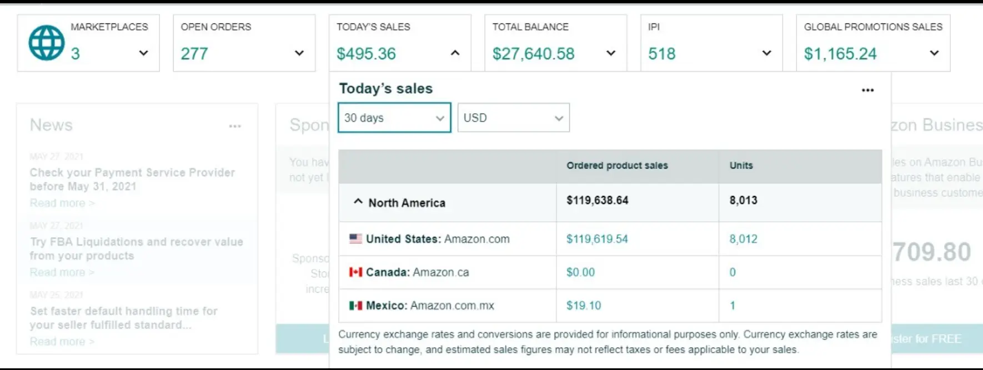Image resolution: width=983 pixels, height=370 pixels.
Task: Click the Mexico sales amount $19.10
Action: [584, 306]
